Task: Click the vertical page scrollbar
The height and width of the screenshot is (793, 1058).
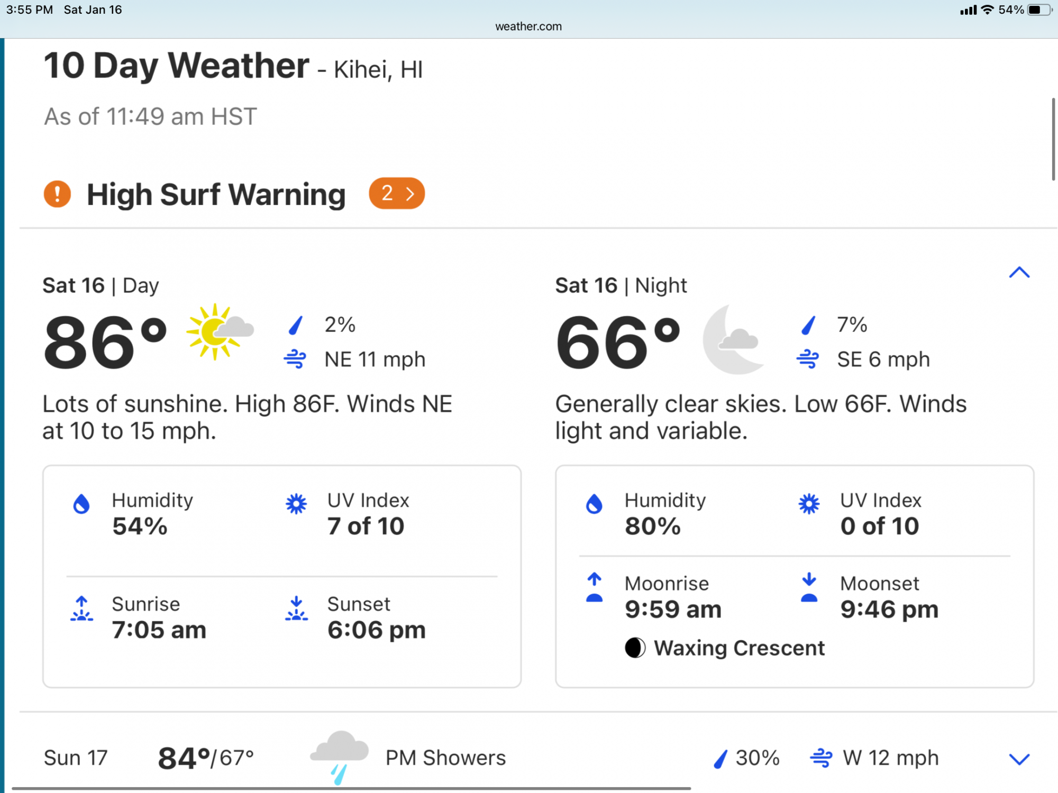Action: [x=1053, y=139]
